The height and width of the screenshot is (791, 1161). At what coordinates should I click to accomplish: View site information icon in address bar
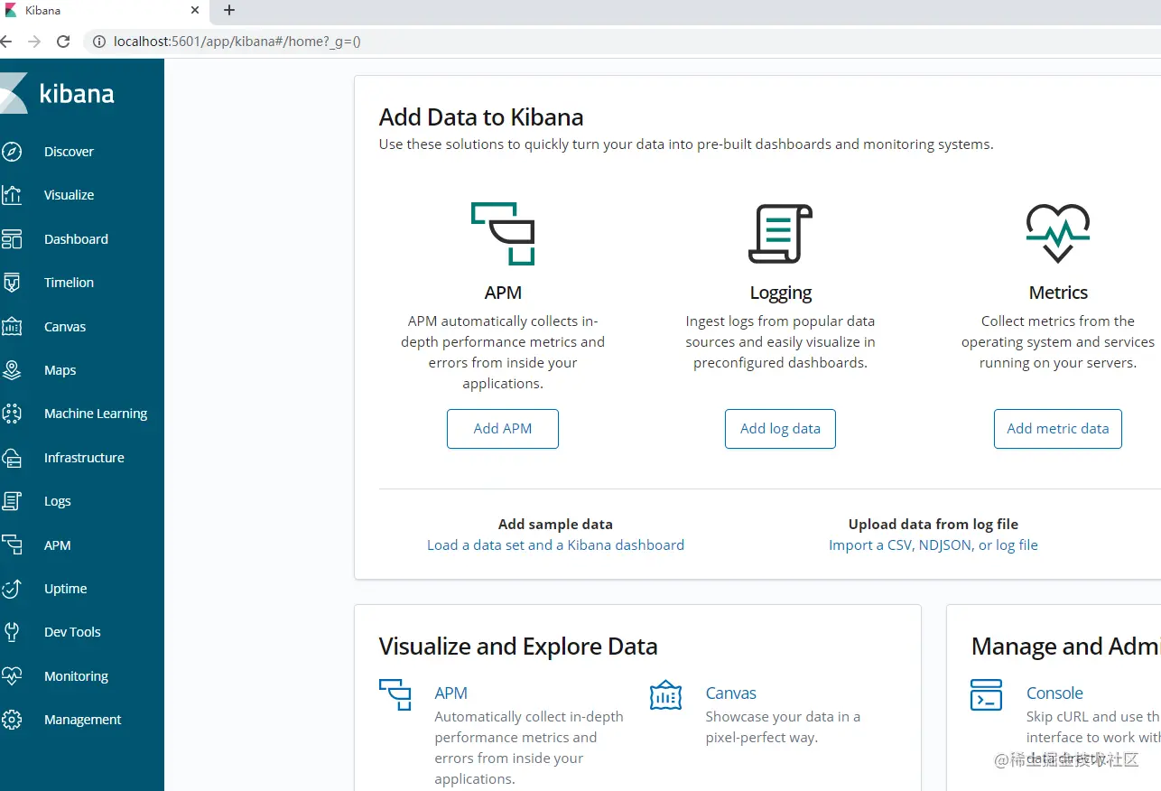tap(98, 42)
